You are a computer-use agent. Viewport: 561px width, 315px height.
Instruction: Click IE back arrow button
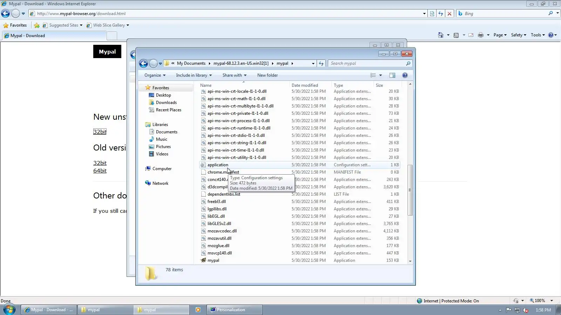(6, 14)
